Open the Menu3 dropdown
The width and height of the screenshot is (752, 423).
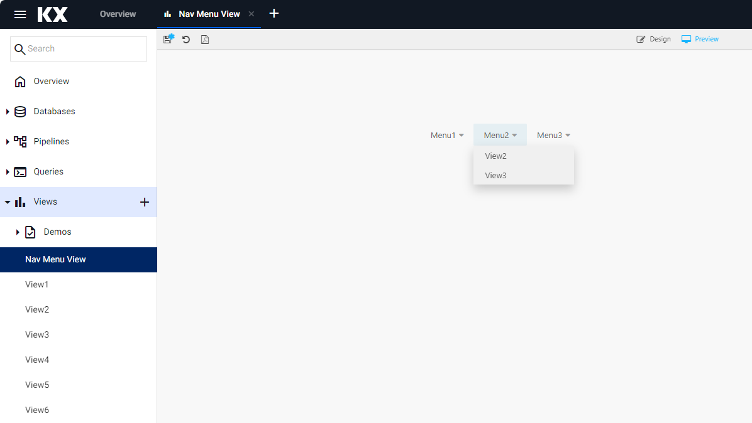[553, 135]
